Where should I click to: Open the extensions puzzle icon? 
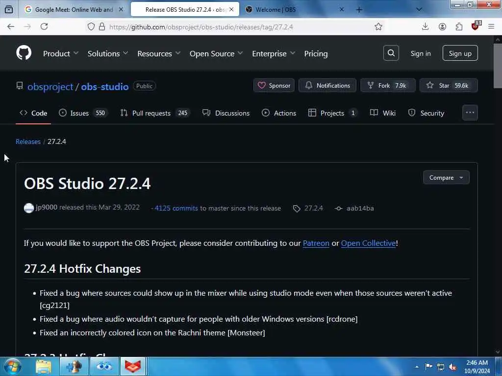[x=459, y=27]
